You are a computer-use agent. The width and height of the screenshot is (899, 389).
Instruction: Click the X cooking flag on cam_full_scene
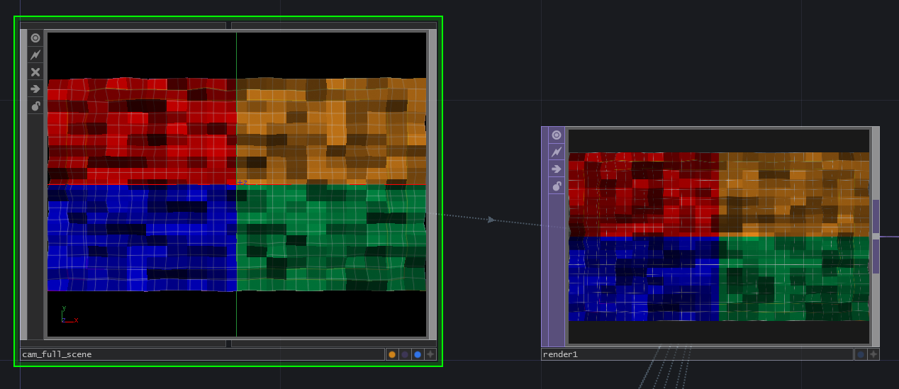coord(35,72)
